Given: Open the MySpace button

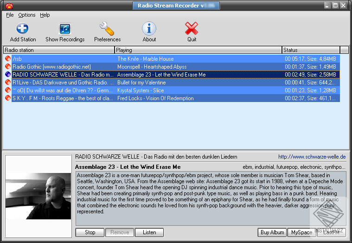Looking at the screenshot, I should coord(302,232).
